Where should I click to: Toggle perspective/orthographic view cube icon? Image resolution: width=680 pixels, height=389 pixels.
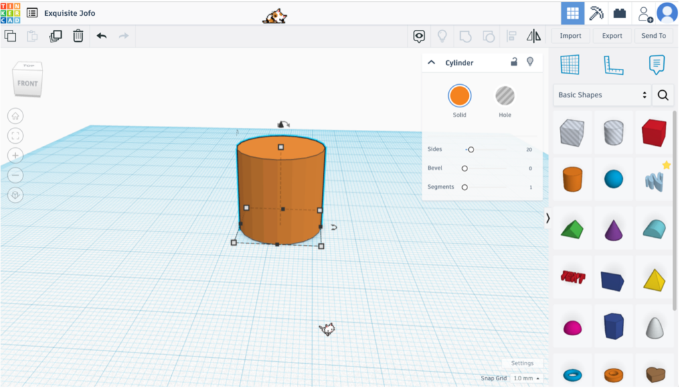[16, 195]
